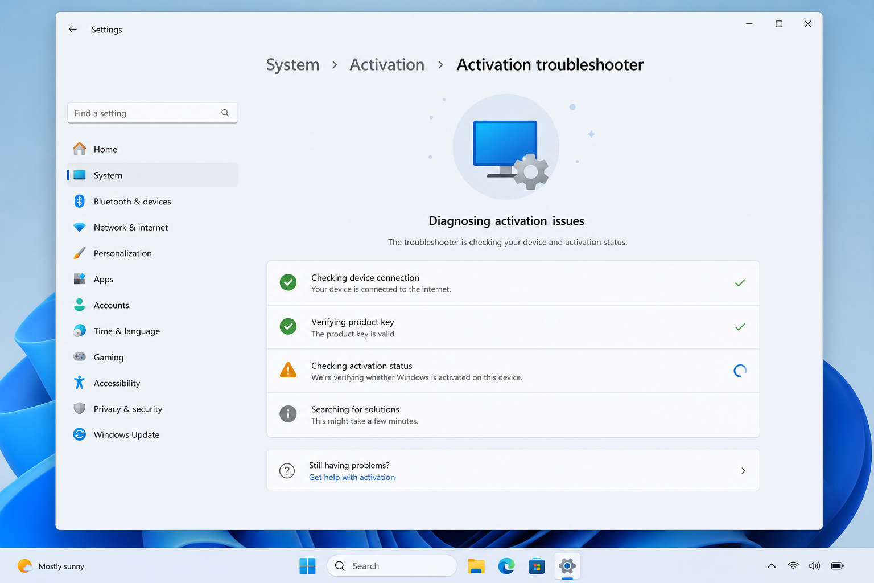Click the Gaming controller icon
874x583 pixels.
pyautogui.click(x=80, y=357)
